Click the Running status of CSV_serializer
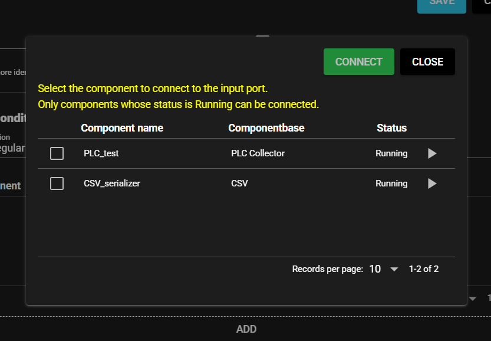Screen dimensions: 491x341 391,183
